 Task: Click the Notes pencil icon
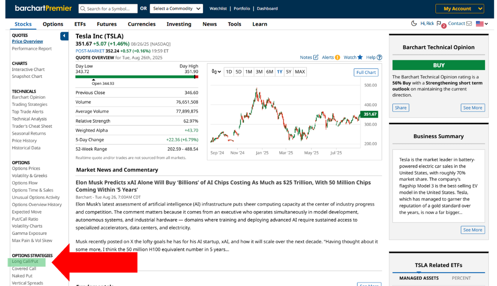point(316,57)
